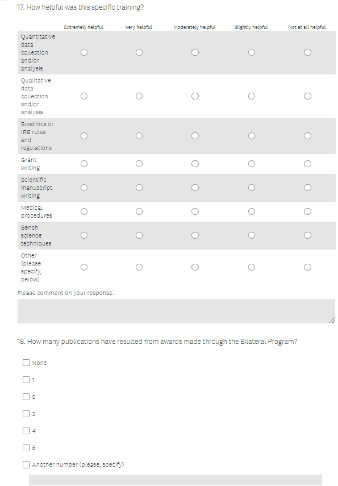Tick the checkbox for 5 publications
338x486 pixels.
[x=26, y=447]
